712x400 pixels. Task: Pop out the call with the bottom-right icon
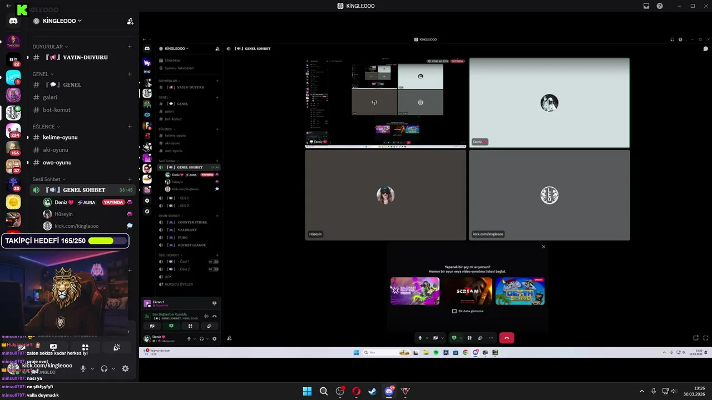[x=696, y=338]
